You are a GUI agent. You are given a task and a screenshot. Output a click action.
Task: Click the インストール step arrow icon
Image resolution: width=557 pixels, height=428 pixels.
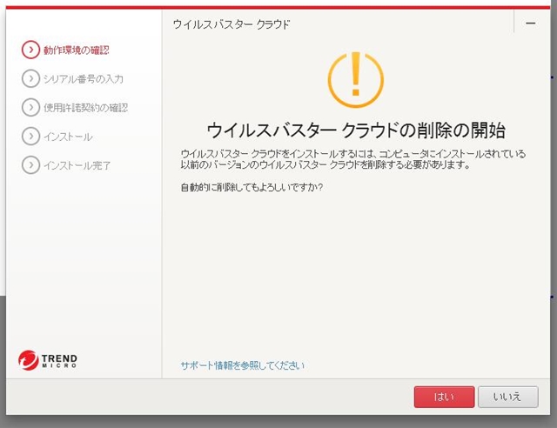click(x=30, y=136)
